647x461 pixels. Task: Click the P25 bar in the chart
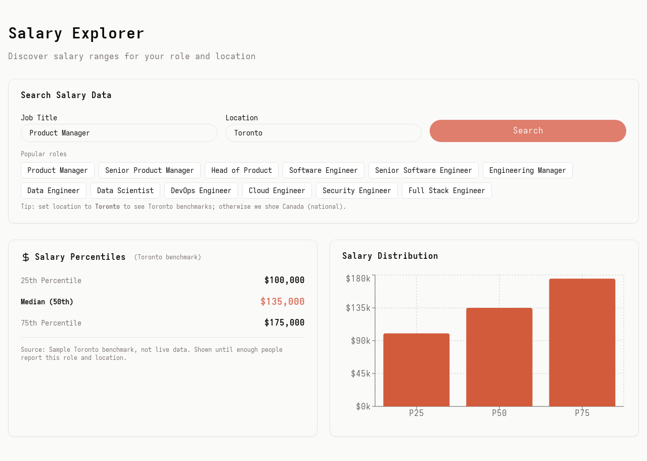pyautogui.click(x=417, y=370)
